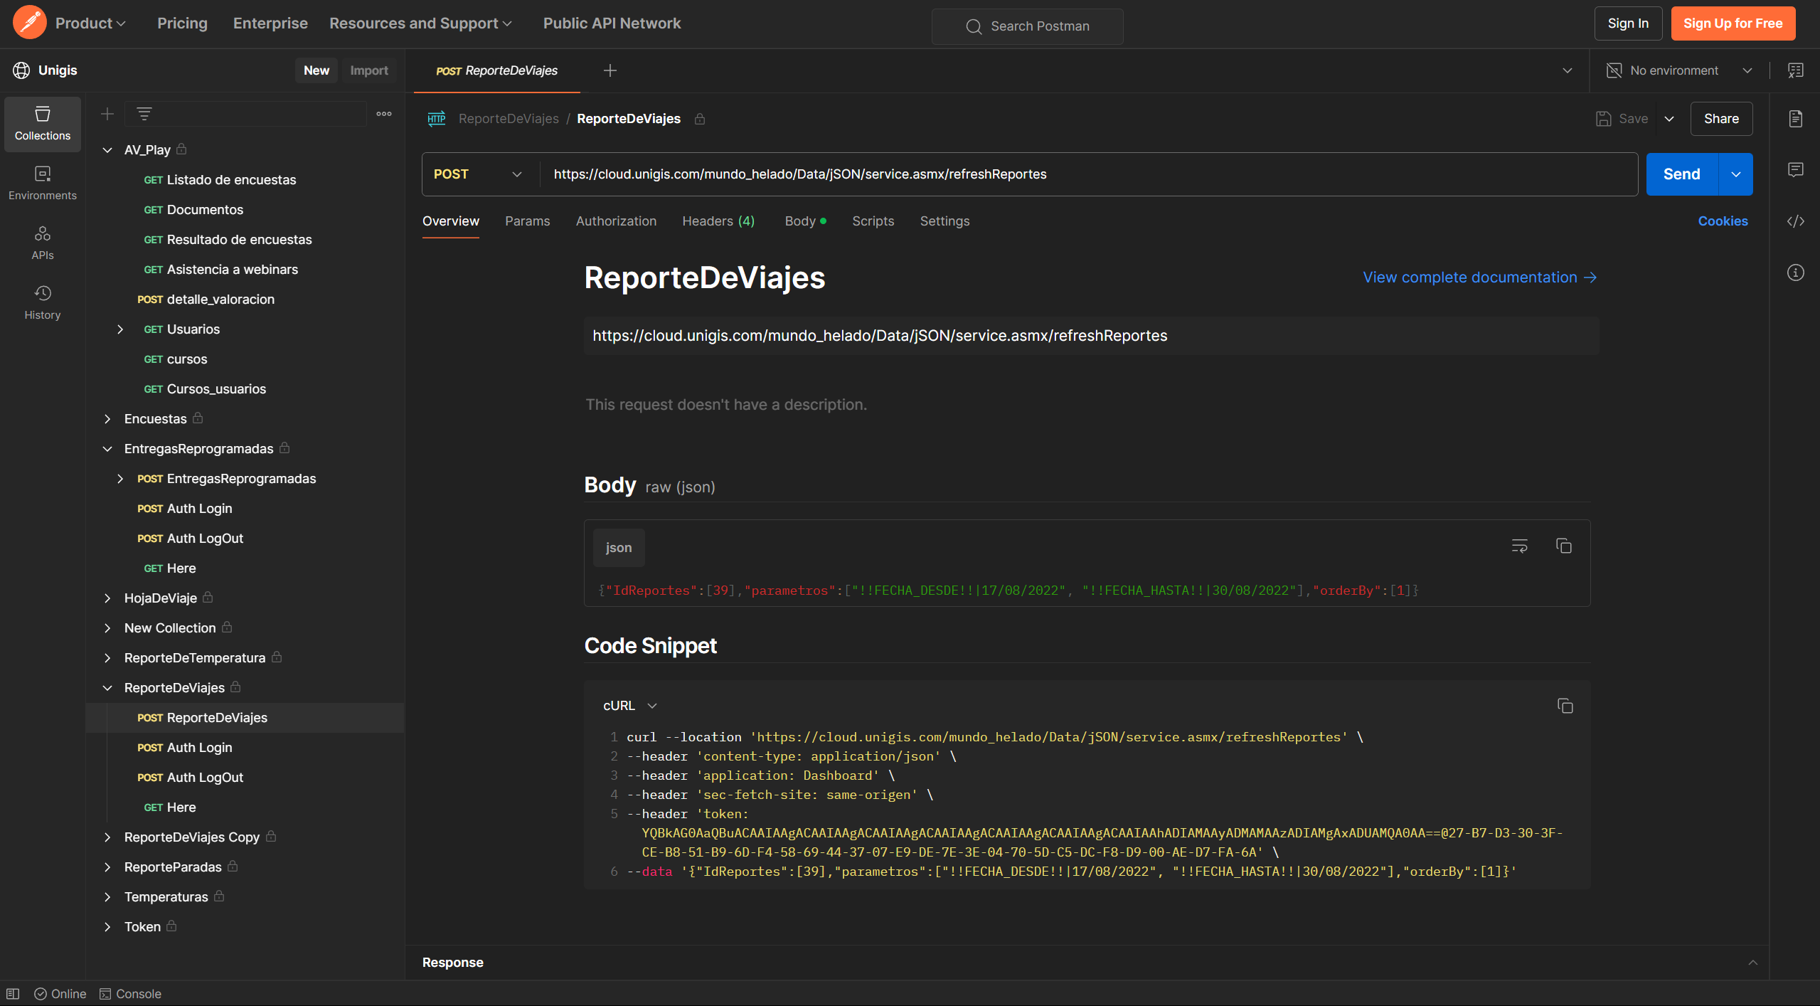Viewport: 1820px width, 1006px height.
Task: Select GET Cursos_usuarios request
Action: (205, 389)
